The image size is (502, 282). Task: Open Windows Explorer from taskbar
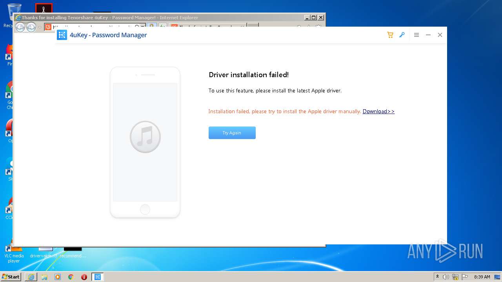click(44, 277)
